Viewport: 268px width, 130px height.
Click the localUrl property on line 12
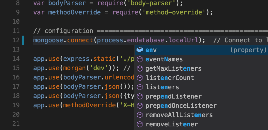[x=184, y=40]
